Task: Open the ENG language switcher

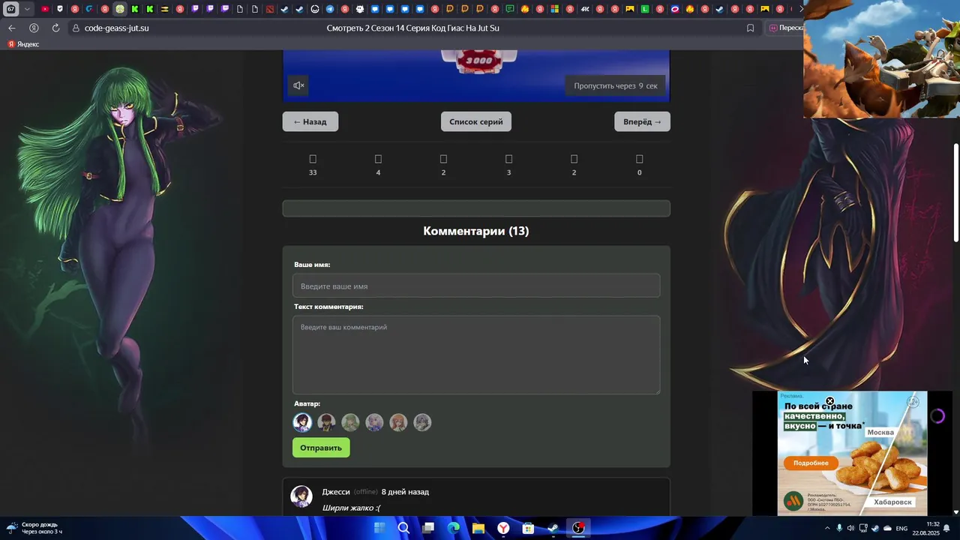Action: coord(901,528)
